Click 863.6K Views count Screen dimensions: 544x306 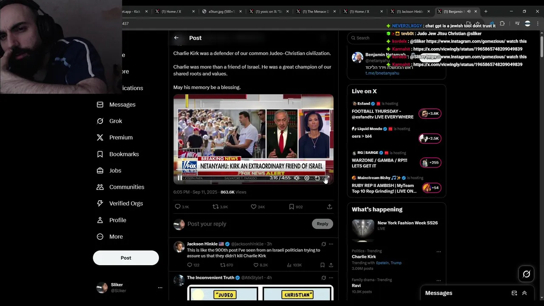pyautogui.click(x=233, y=192)
